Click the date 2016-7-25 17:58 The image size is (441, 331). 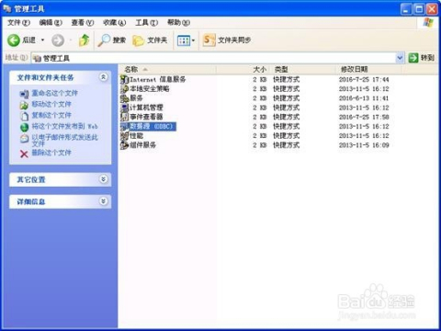click(x=364, y=117)
